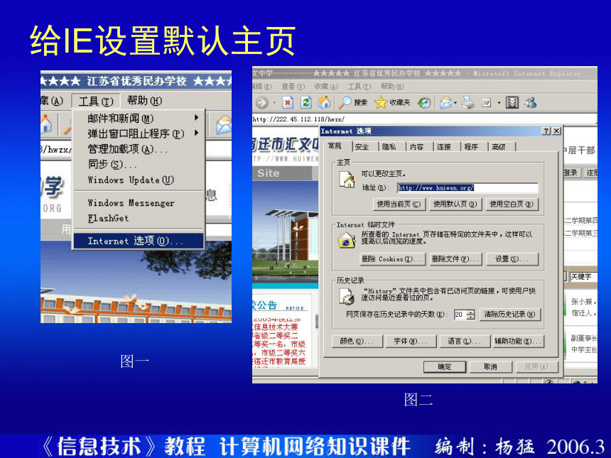Open the Search (搜索) toolbar button
611x458 pixels.
tap(352, 102)
